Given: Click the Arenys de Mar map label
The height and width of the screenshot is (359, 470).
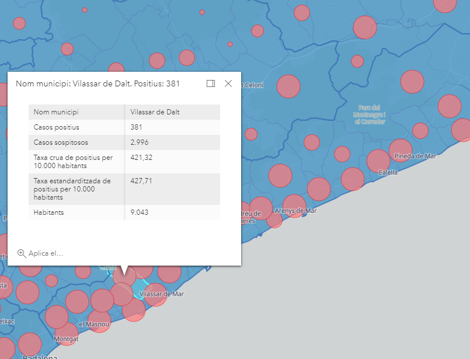Looking at the screenshot, I should (295, 211).
